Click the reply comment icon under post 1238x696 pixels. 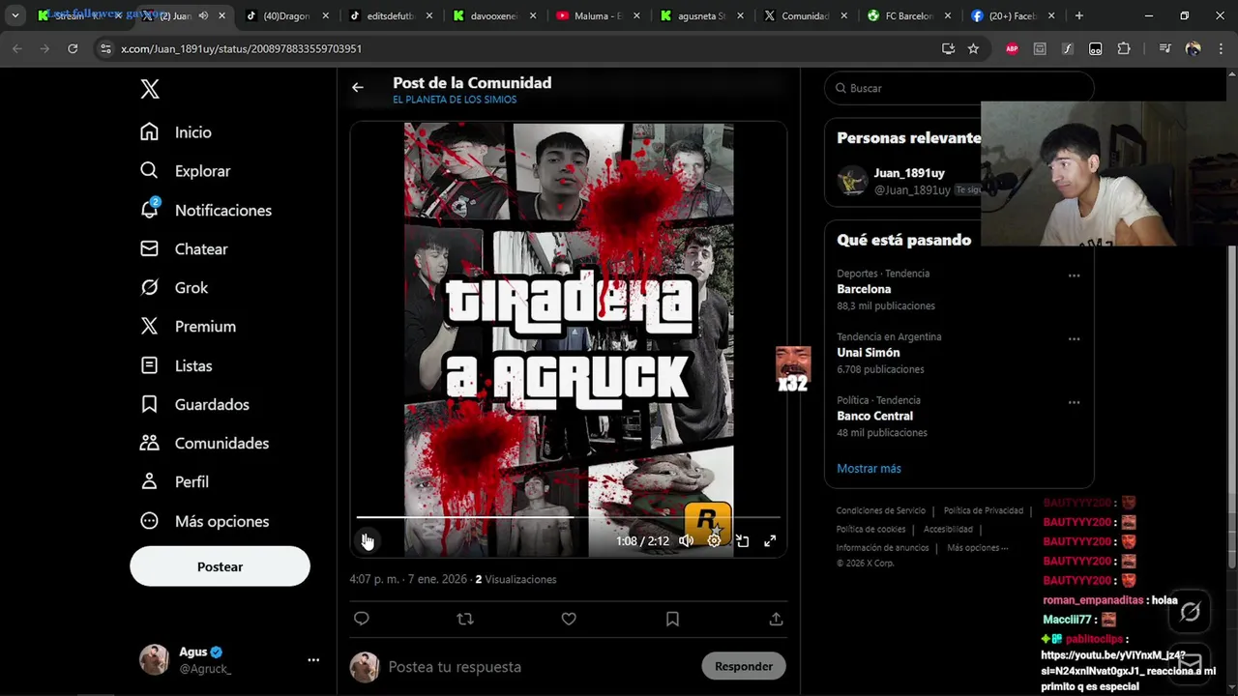[362, 619]
